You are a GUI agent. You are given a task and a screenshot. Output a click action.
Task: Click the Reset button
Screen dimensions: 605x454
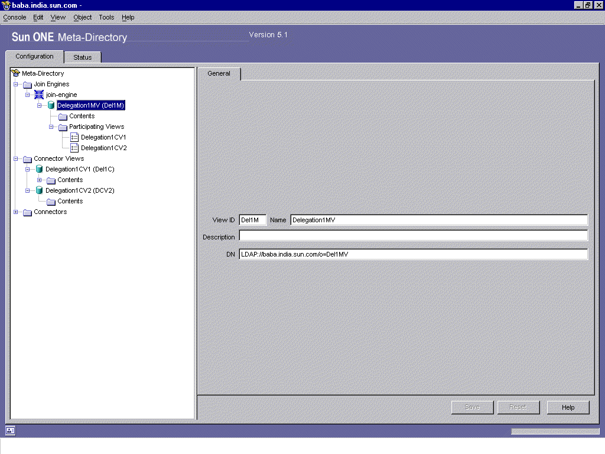(x=518, y=407)
